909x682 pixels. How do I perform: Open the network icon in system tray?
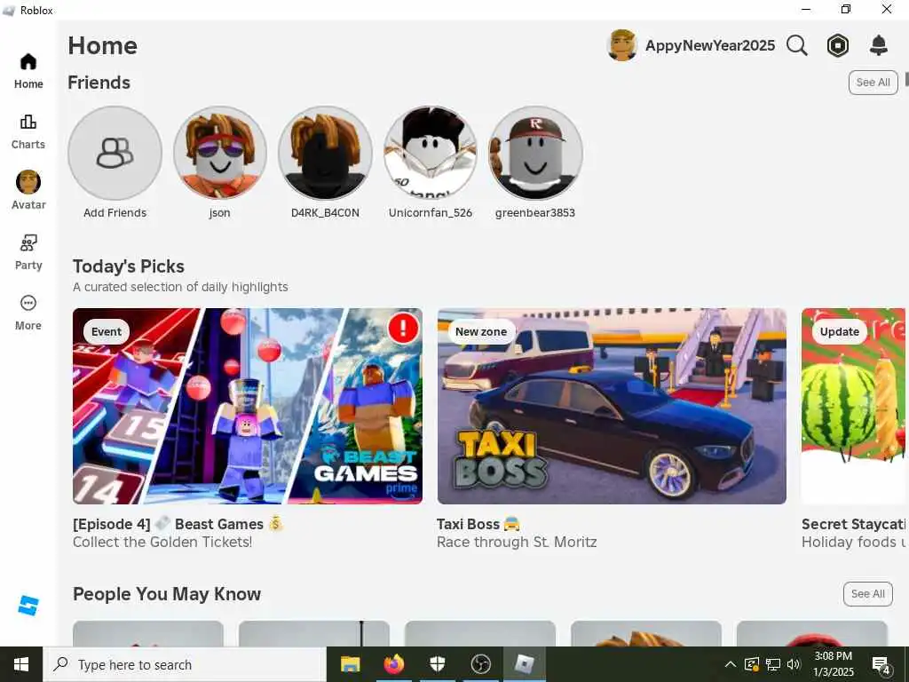tap(773, 664)
